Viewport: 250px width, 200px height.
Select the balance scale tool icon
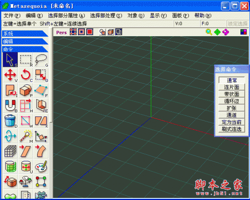[x=25, y=182]
